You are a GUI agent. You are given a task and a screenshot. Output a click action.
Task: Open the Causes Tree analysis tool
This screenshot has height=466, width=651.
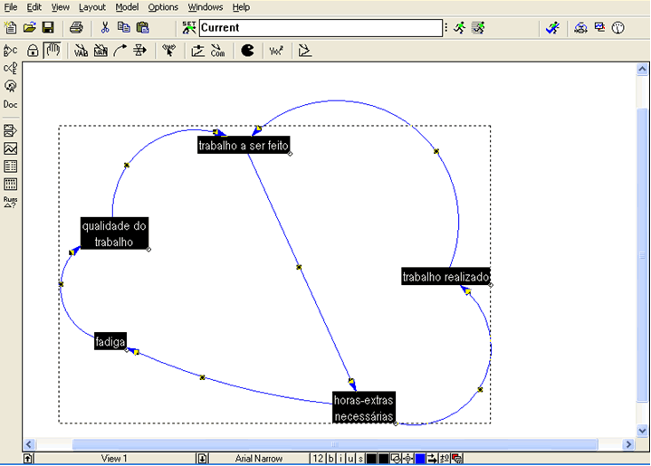click(11, 68)
